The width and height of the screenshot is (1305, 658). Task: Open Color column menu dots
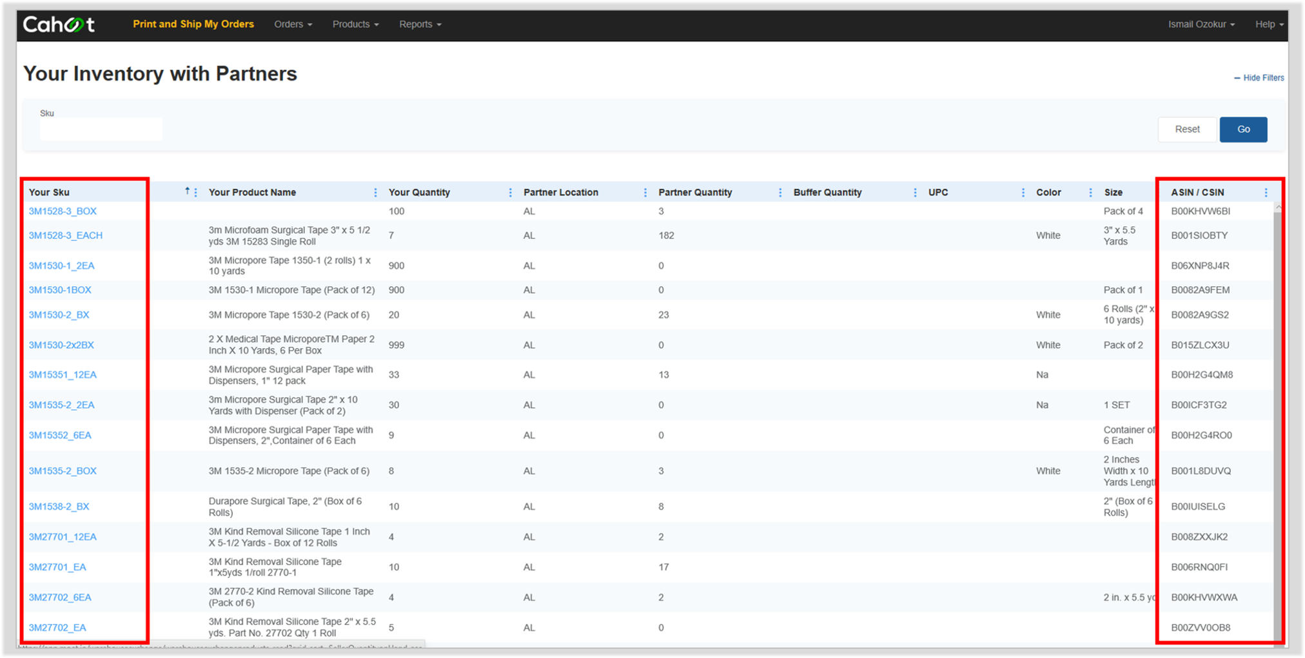(x=1090, y=192)
